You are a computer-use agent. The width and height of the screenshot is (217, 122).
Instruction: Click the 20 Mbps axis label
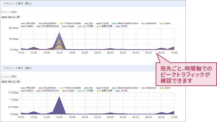[14, 28]
